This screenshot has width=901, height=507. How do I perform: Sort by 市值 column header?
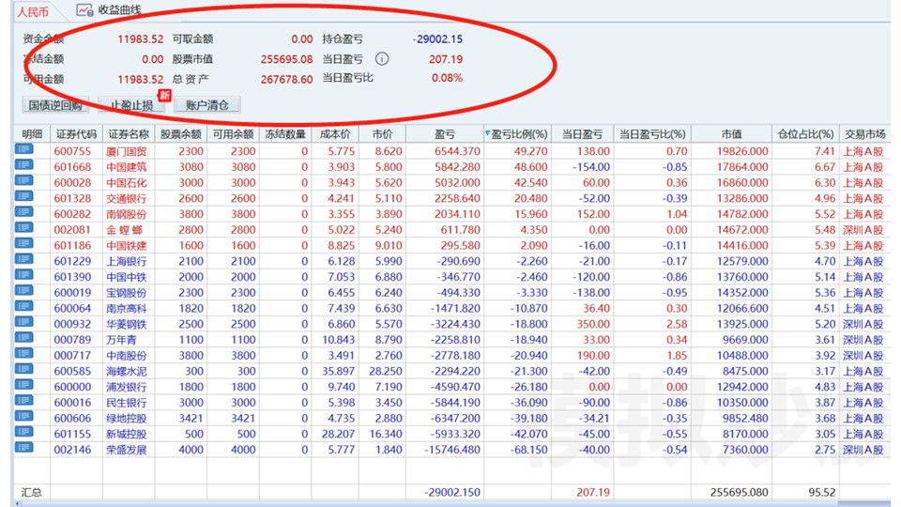pyautogui.click(x=731, y=134)
